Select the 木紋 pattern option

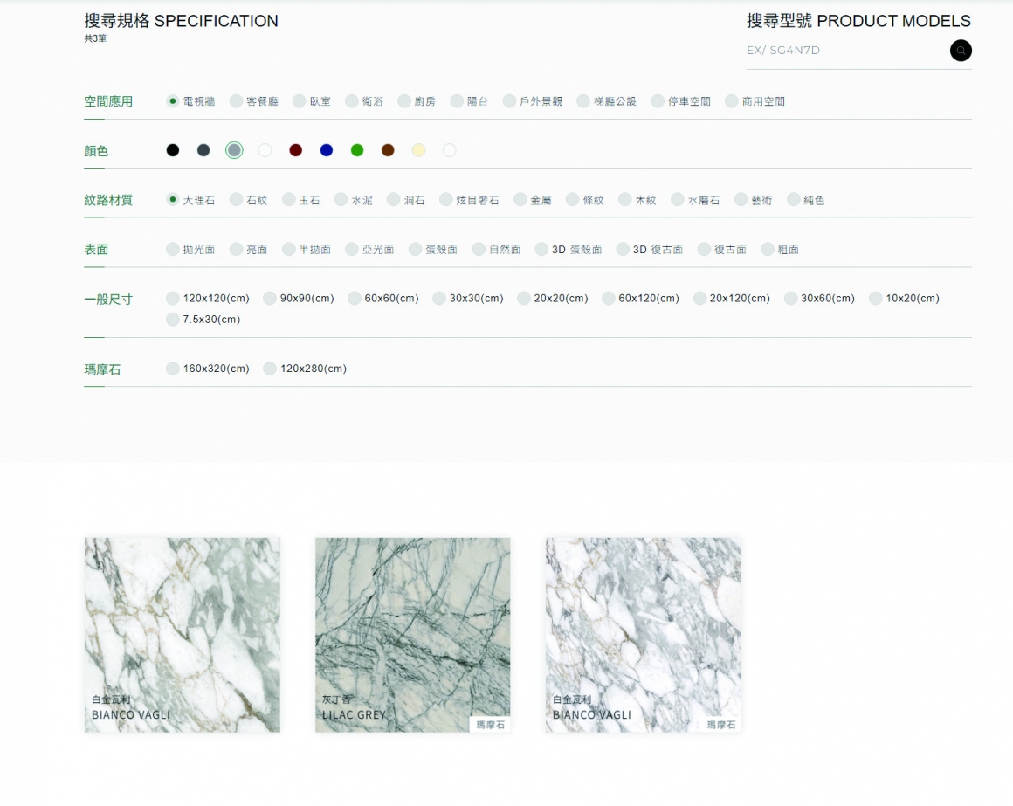pos(625,200)
